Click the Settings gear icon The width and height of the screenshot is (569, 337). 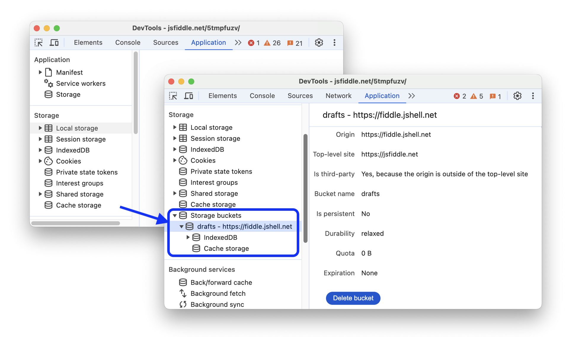[517, 95]
